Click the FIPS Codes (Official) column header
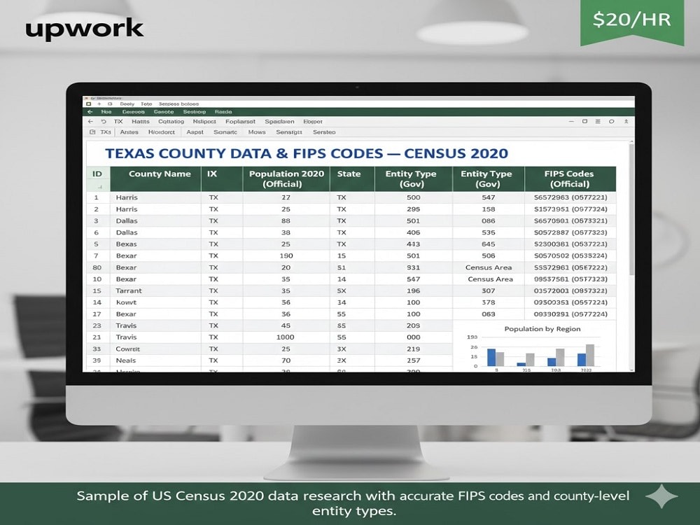Screen dimensions: 700x525 click(x=570, y=179)
